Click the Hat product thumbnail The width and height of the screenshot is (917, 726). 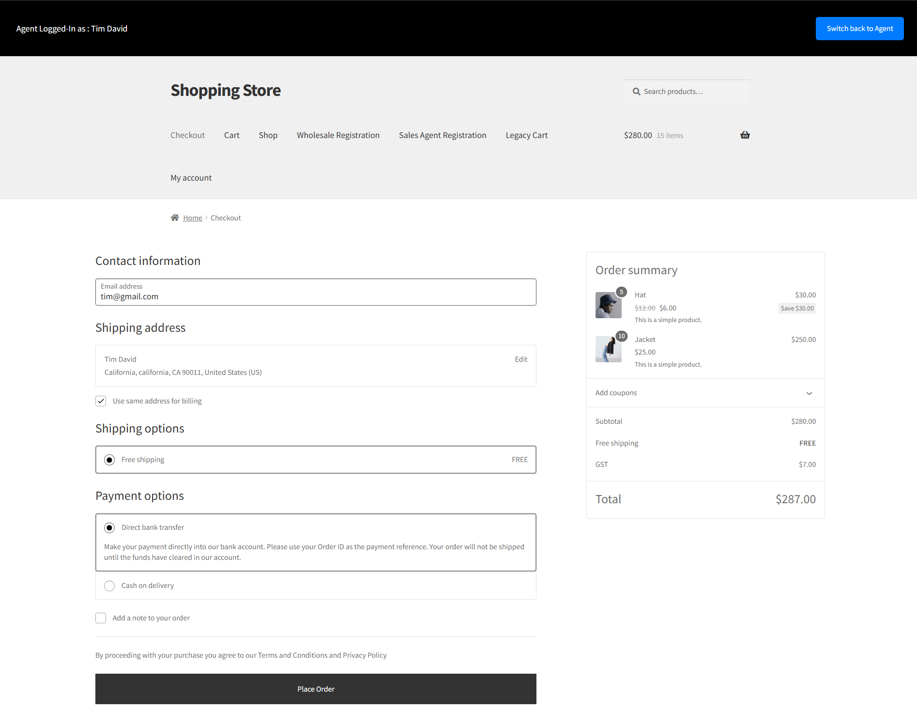[609, 305]
